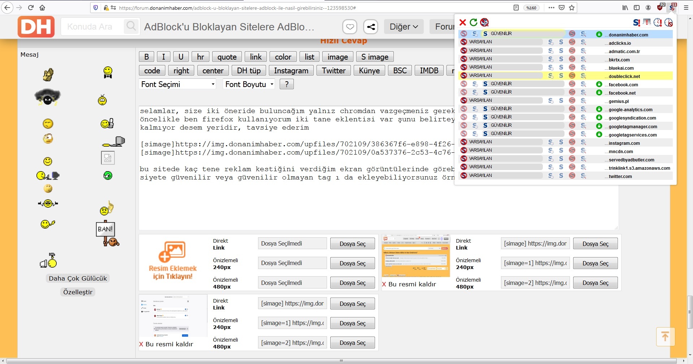Set twitter.com to Untrusted preset
The image size is (693, 364).
pos(572,175)
